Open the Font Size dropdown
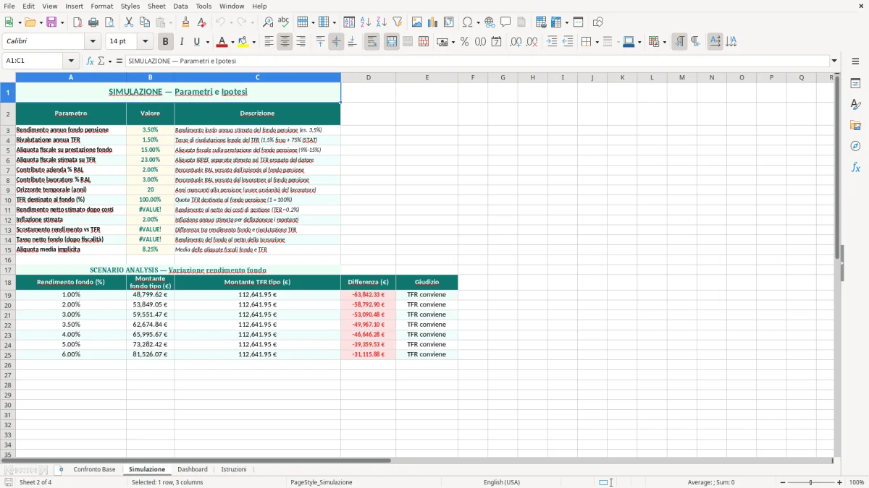This screenshot has width=869, height=488. 145,42
